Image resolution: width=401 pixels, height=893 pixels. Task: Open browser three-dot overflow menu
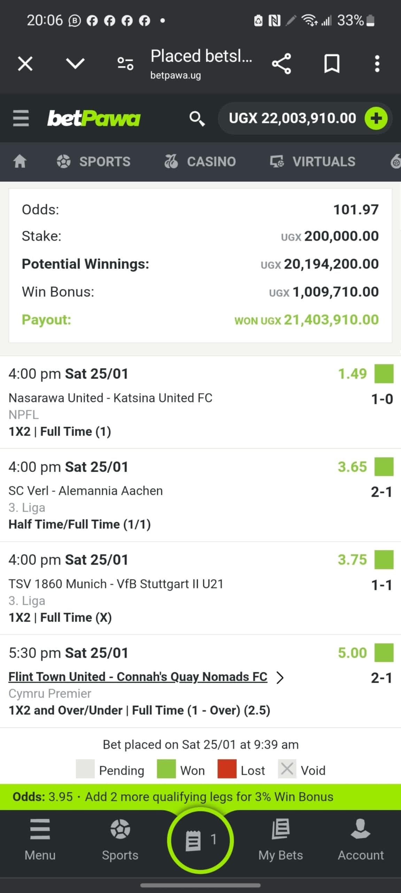[377, 64]
